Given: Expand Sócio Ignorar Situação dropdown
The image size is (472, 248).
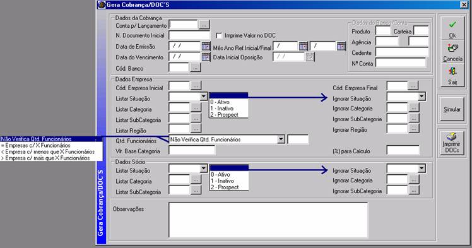Looking at the screenshot, I should [x=422, y=168].
